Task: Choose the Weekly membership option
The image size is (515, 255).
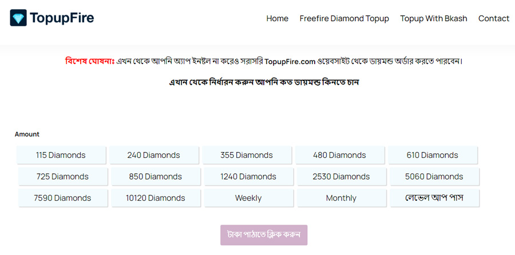Action: 249,198
